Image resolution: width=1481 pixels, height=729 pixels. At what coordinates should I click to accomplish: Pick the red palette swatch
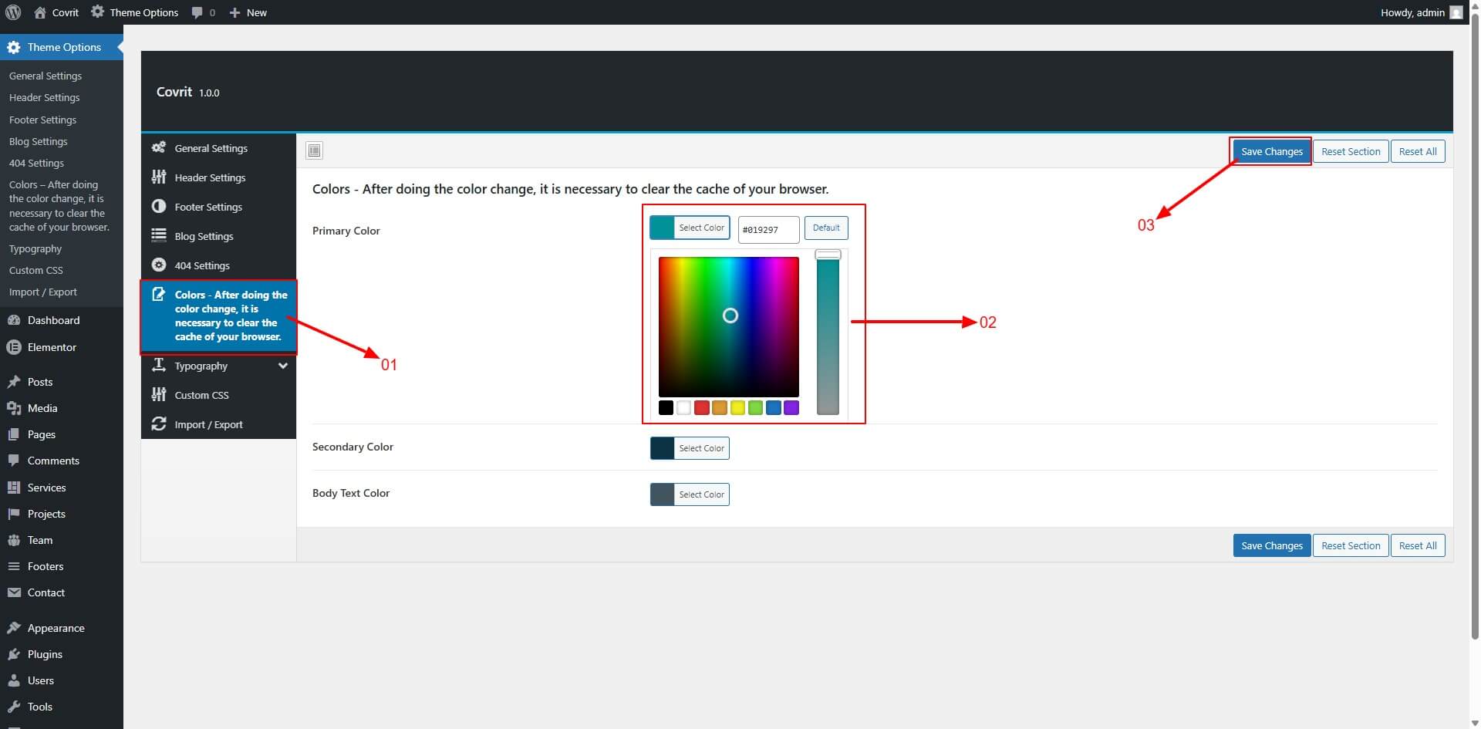[701, 407]
